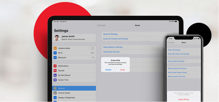The height and width of the screenshot is (102, 219).
Task: Tap James Smith profile photo
Action: [56, 38]
